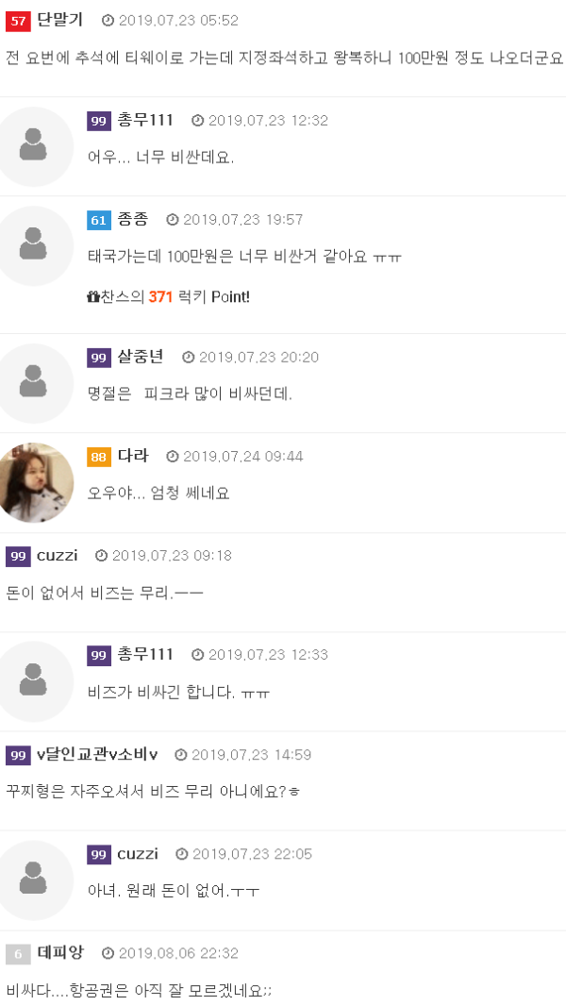This screenshot has height=1005, width=566.
Task: Click the gift icon before 찬스의 럭키 Point
Action: point(92,296)
